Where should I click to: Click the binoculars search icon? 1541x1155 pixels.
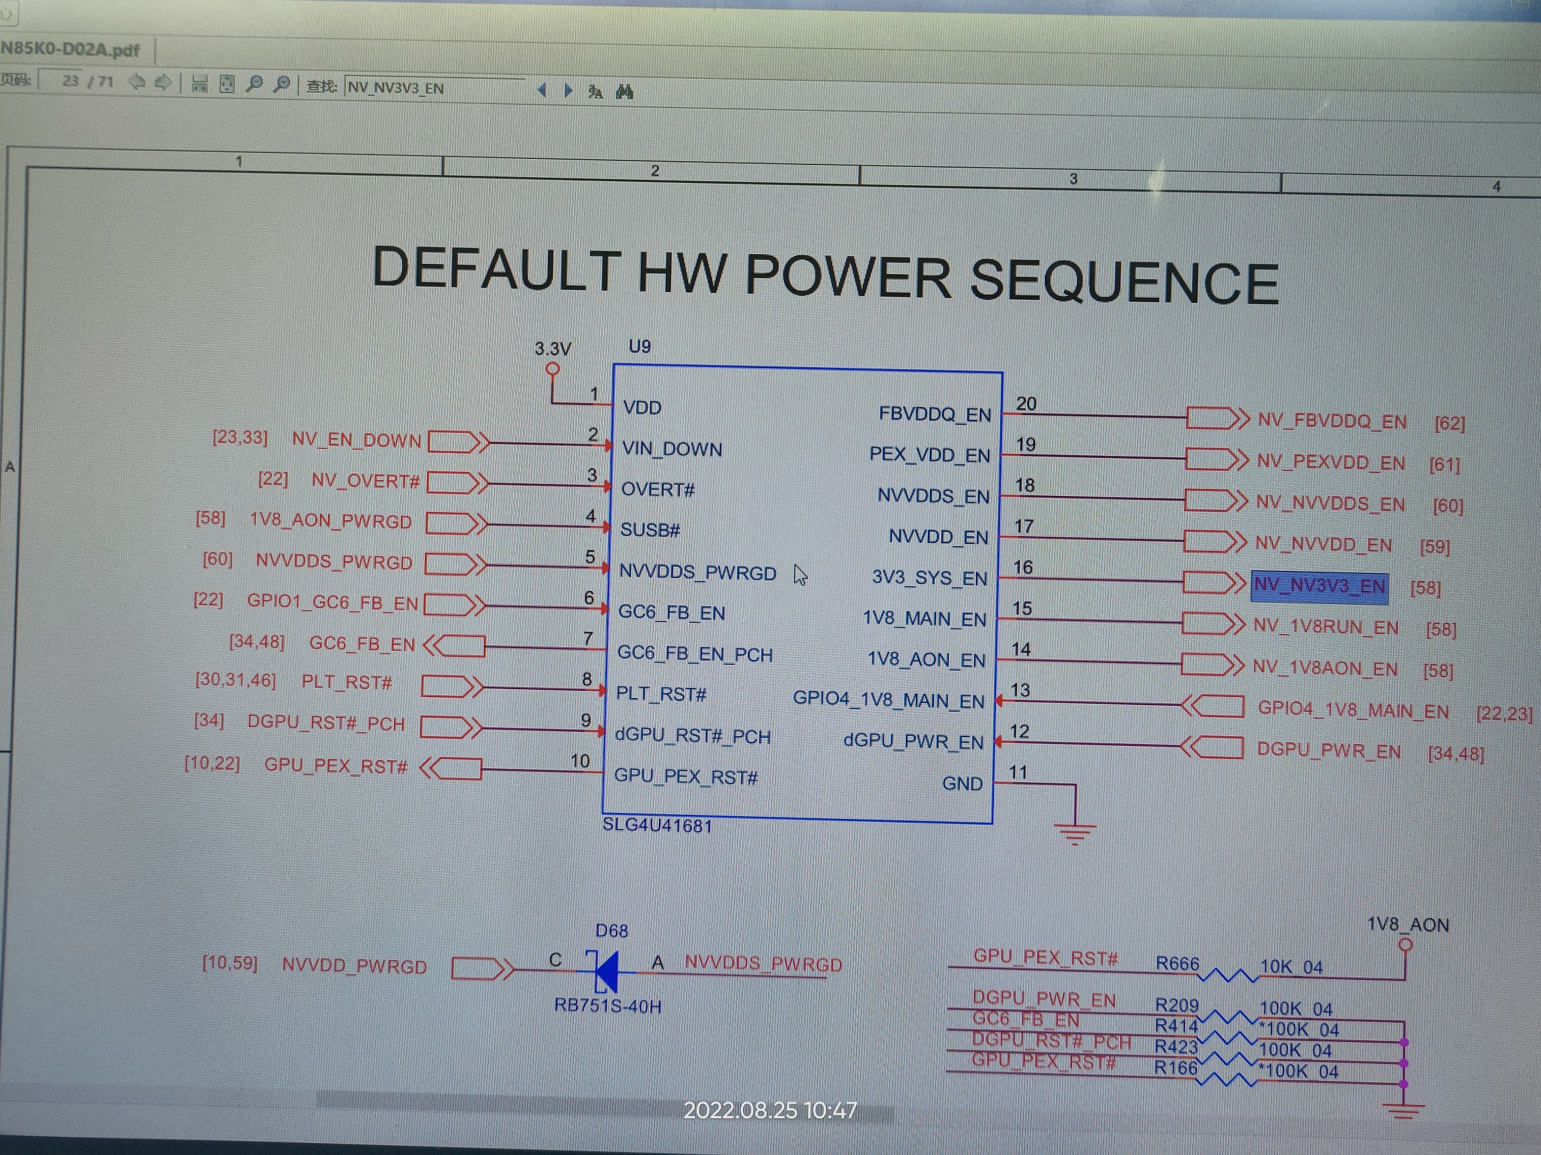pos(624,91)
